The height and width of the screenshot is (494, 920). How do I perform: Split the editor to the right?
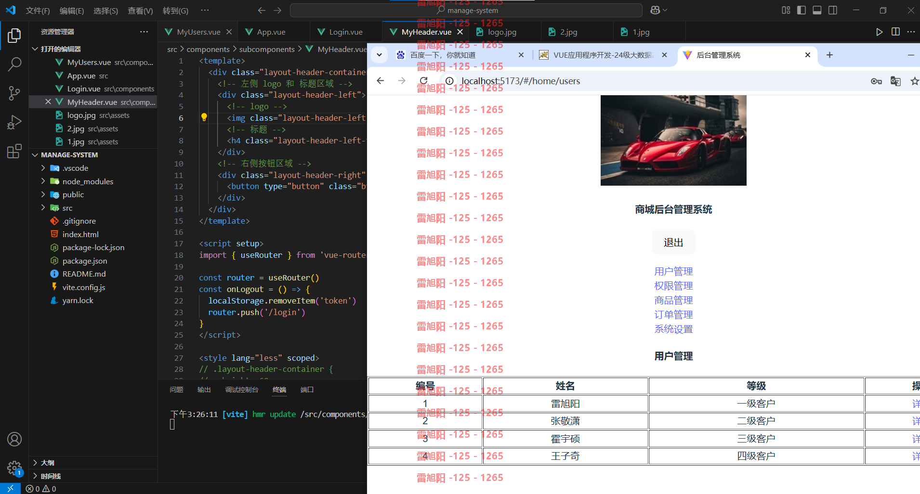895,32
